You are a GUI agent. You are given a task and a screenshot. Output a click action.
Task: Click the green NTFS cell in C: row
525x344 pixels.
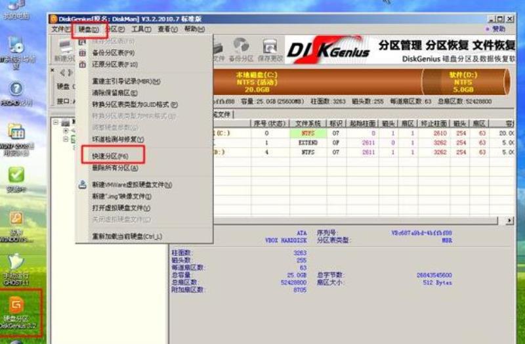[x=308, y=133]
